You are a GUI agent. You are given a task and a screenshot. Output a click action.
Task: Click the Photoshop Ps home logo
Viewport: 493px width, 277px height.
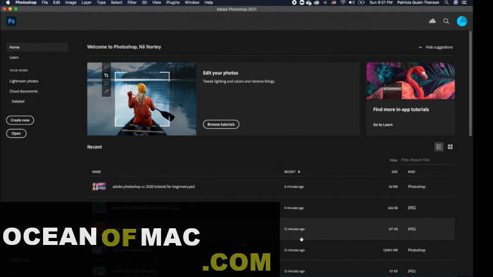point(12,21)
